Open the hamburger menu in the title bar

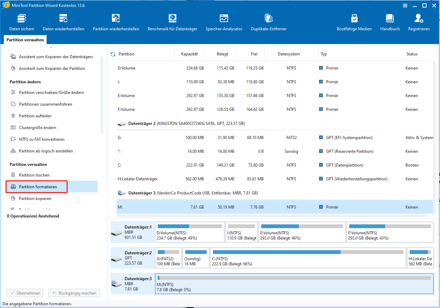point(405,6)
